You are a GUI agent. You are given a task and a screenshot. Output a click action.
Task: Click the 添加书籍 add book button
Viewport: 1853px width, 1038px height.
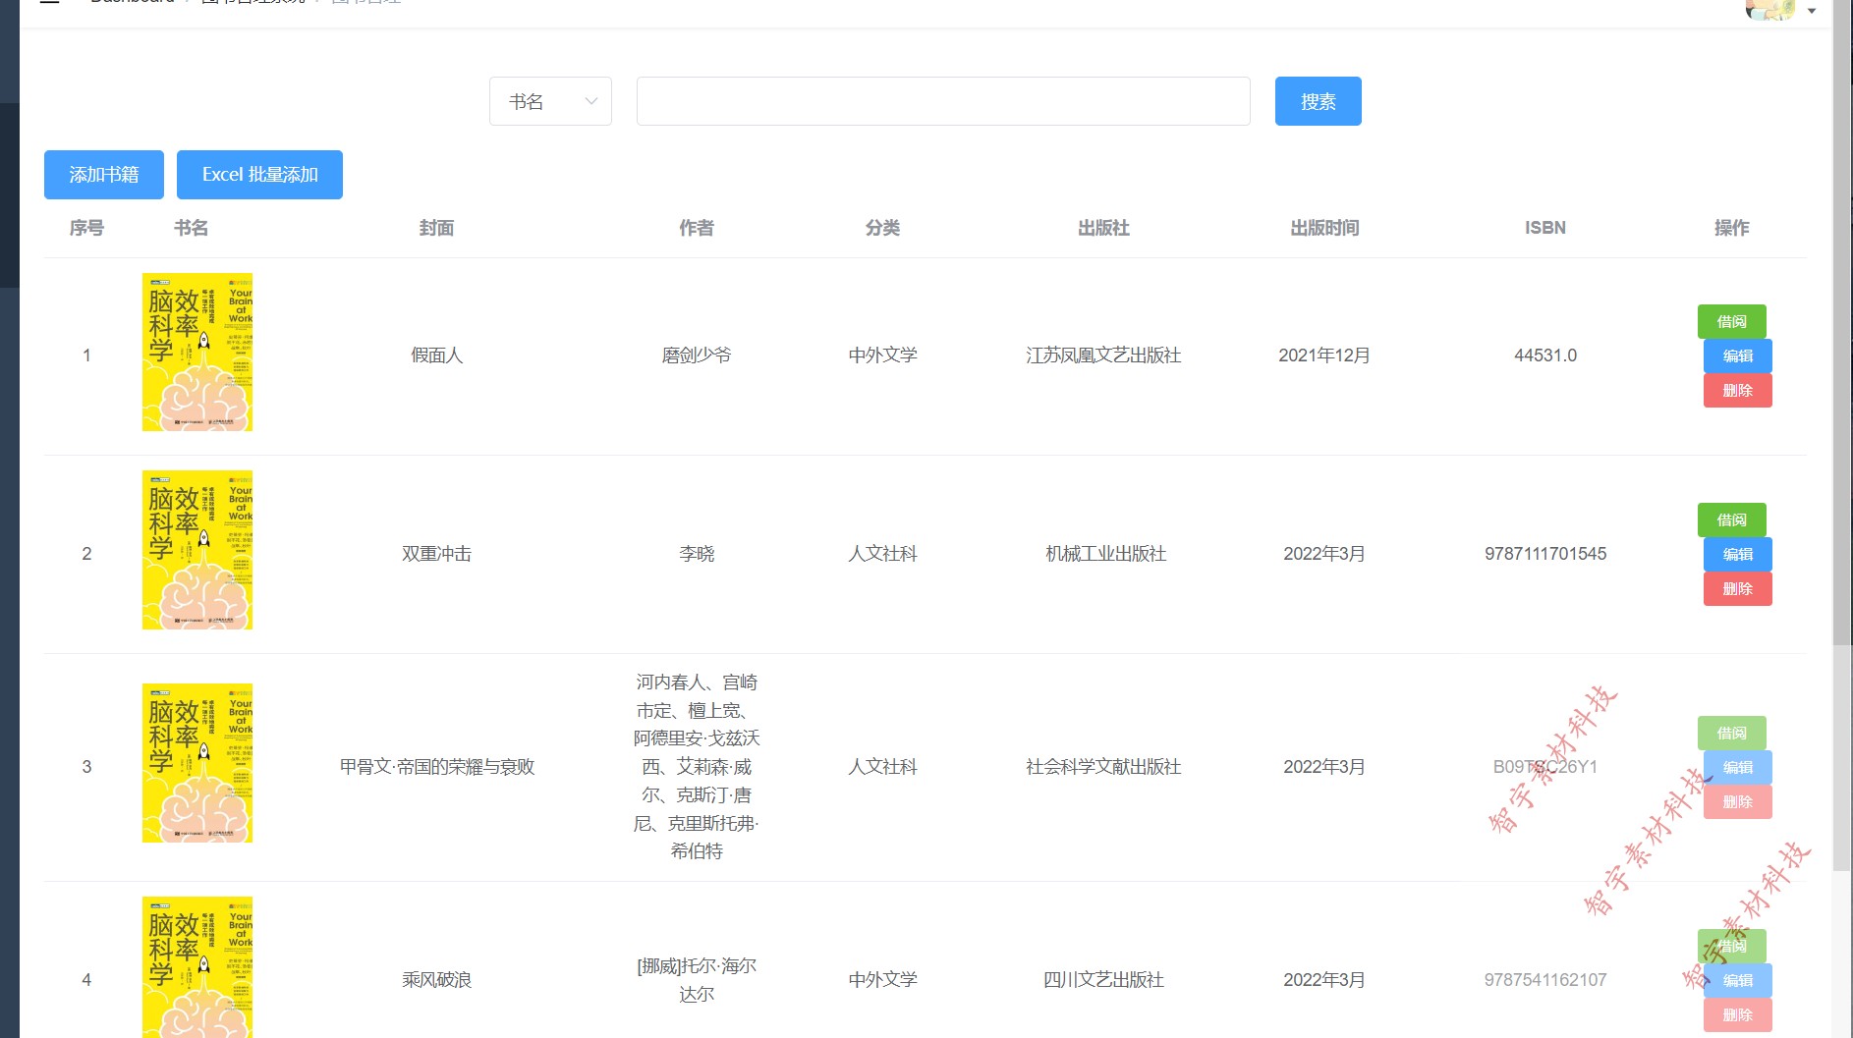pos(104,175)
